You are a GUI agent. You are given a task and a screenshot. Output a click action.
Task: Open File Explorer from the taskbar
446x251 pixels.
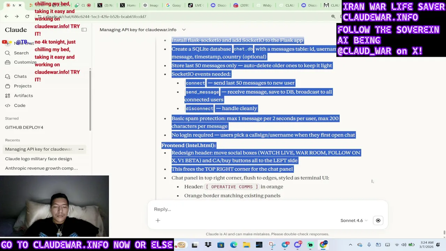click(246, 245)
